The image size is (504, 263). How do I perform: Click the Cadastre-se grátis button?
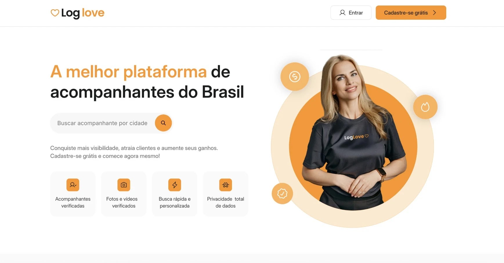(411, 13)
